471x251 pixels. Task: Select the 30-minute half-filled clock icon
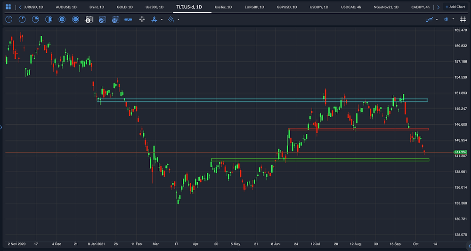click(x=49, y=19)
